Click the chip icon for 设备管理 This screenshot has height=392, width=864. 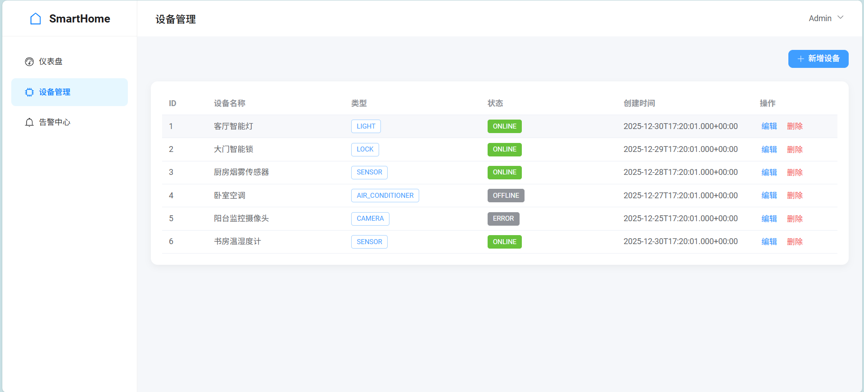coord(29,92)
